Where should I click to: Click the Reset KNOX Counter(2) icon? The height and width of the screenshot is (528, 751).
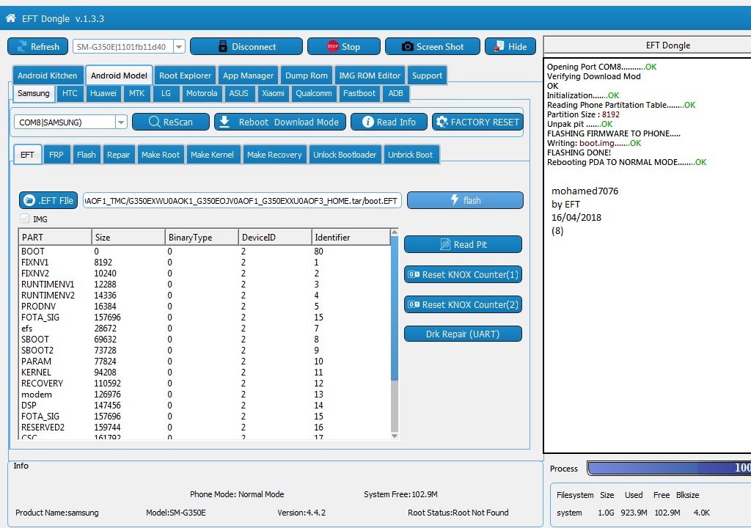tap(414, 304)
